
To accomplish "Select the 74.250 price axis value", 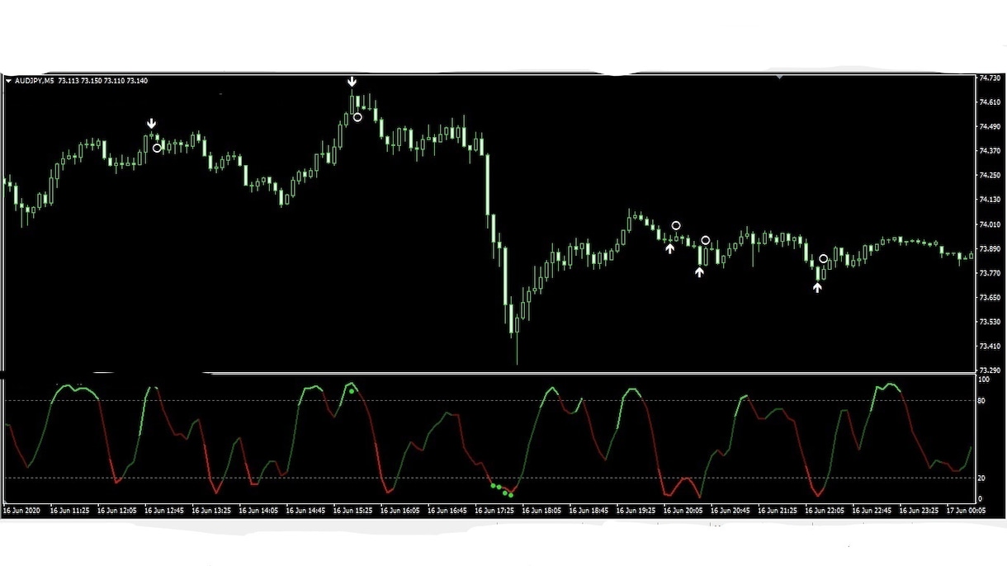I will pyautogui.click(x=990, y=175).
